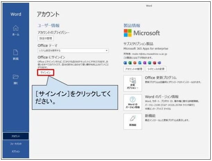
Task: Select the アカウント tab in the sidebar
Action: point(16,136)
